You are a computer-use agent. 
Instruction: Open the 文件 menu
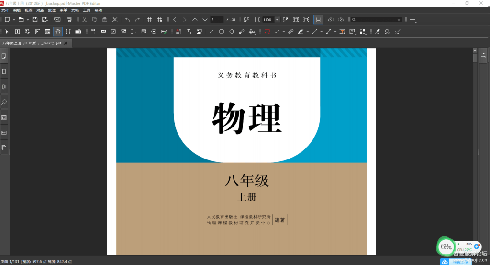click(x=5, y=11)
